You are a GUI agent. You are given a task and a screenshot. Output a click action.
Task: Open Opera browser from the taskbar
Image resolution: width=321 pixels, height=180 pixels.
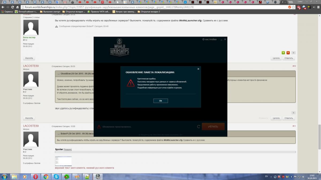pos(36,177)
